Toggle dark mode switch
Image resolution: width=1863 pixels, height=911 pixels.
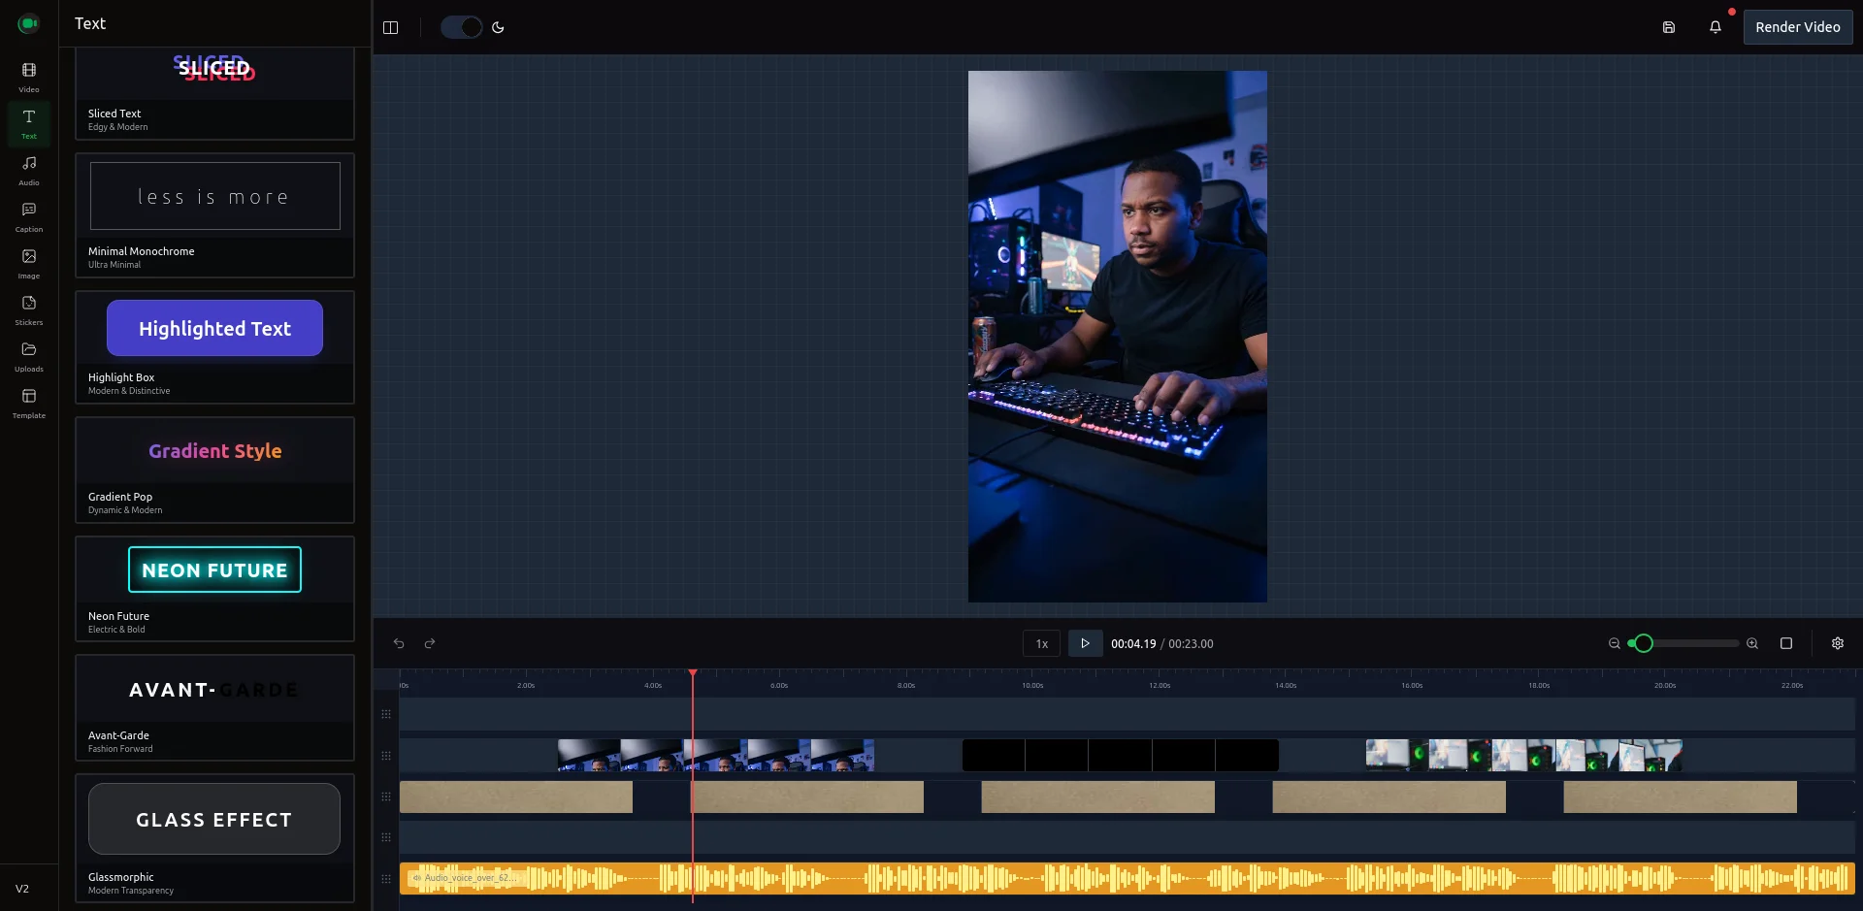coord(462,27)
